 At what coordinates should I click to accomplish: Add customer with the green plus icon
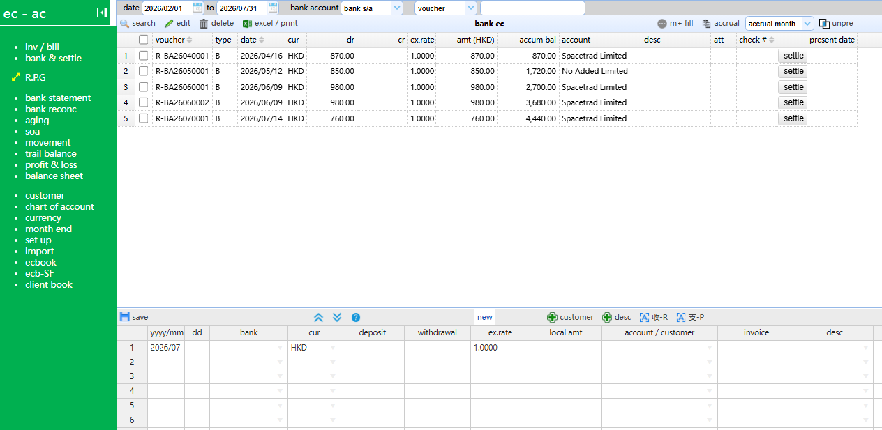click(x=553, y=317)
